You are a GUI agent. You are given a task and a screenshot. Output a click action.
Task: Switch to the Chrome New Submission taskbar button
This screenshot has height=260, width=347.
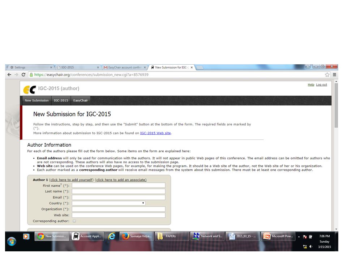[x=52, y=236]
